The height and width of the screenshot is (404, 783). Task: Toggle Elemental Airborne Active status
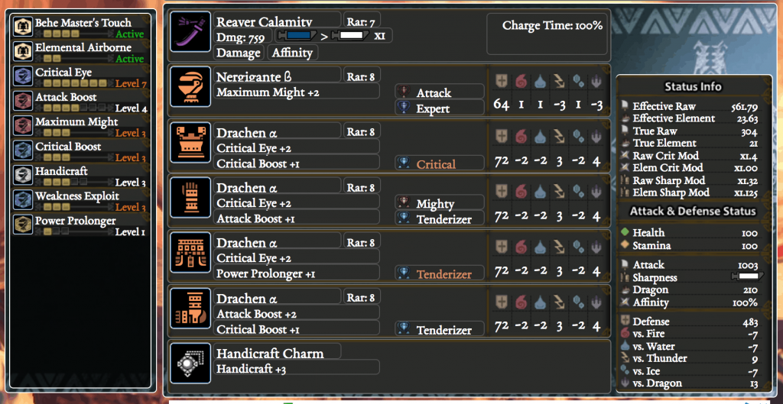[129, 59]
